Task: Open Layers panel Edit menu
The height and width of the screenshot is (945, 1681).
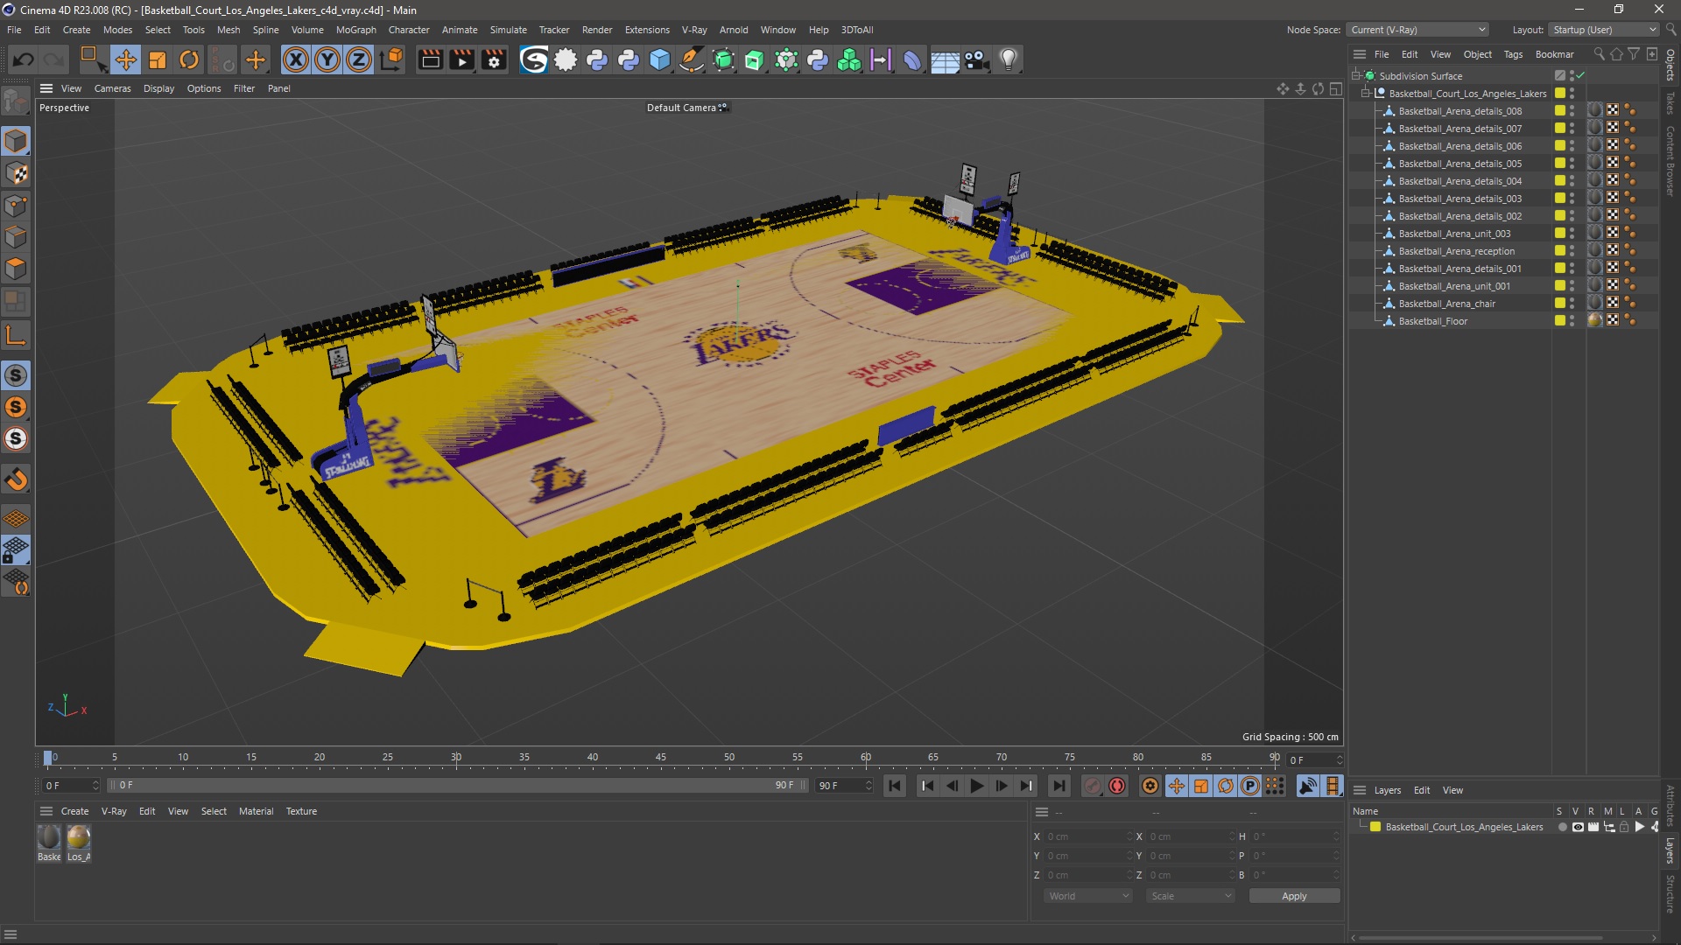Action: (1422, 790)
